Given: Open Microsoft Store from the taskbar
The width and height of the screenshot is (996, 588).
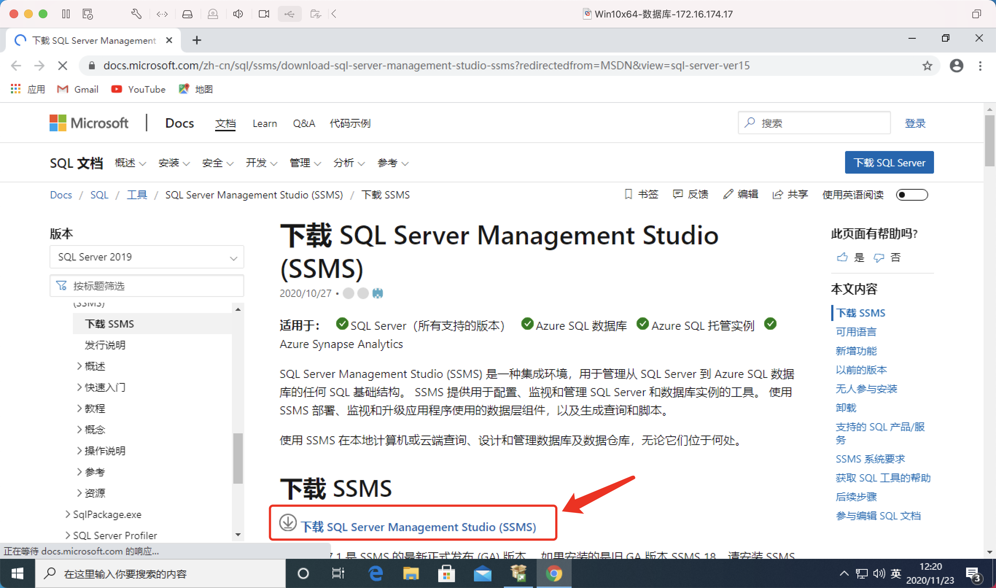Looking at the screenshot, I should click(446, 573).
